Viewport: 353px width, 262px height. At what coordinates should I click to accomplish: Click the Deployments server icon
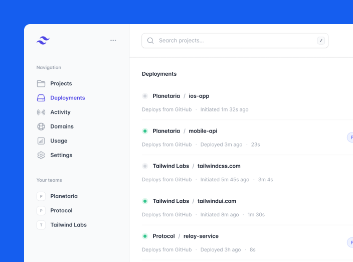(41, 98)
